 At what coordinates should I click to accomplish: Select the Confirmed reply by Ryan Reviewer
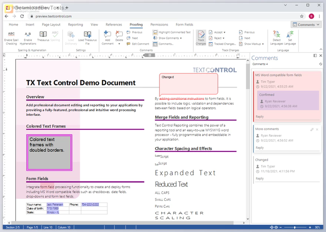[x=288, y=100]
